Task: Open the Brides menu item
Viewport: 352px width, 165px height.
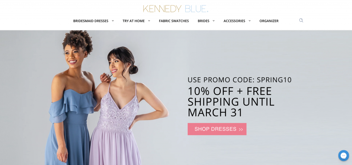Action: pyautogui.click(x=203, y=21)
